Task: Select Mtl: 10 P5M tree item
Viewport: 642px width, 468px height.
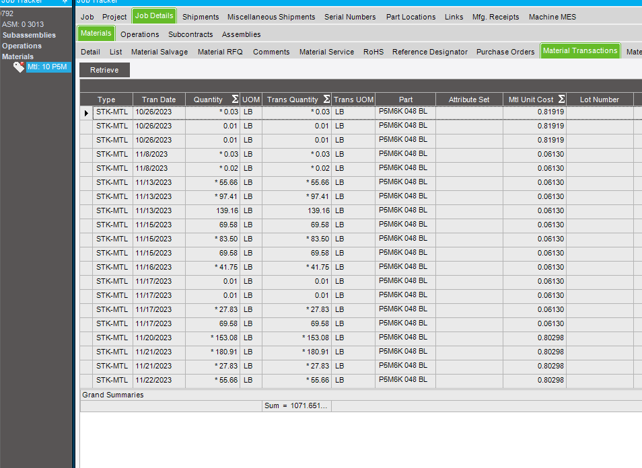Action: tap(48, 67)
